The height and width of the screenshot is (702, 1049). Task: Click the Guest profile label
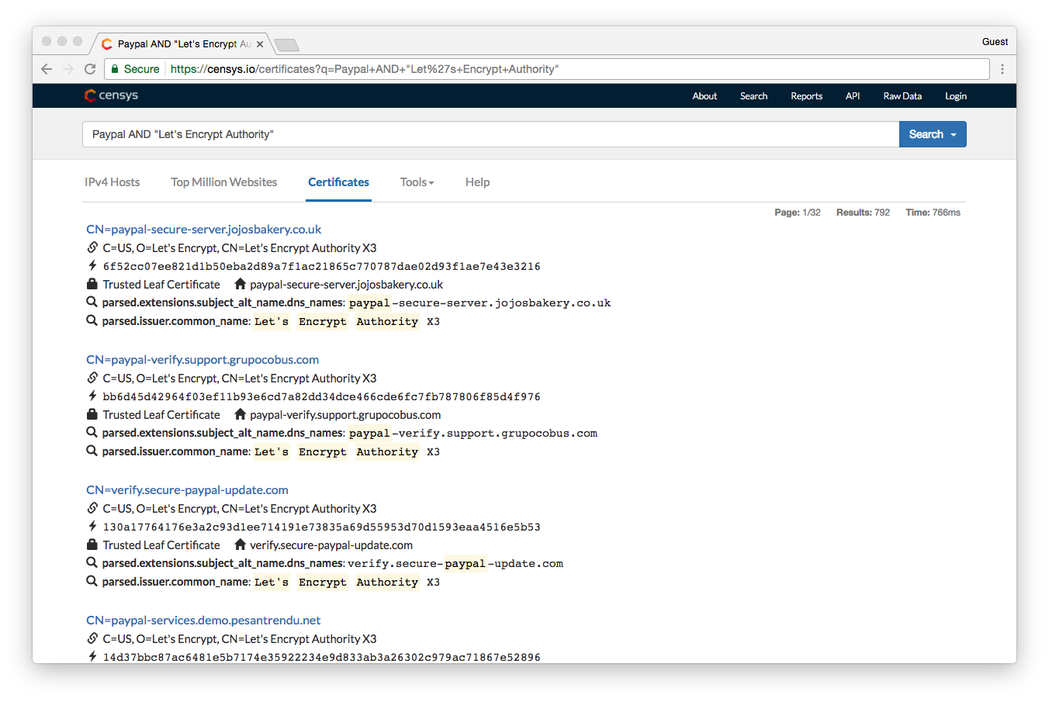tap(995, 42)
